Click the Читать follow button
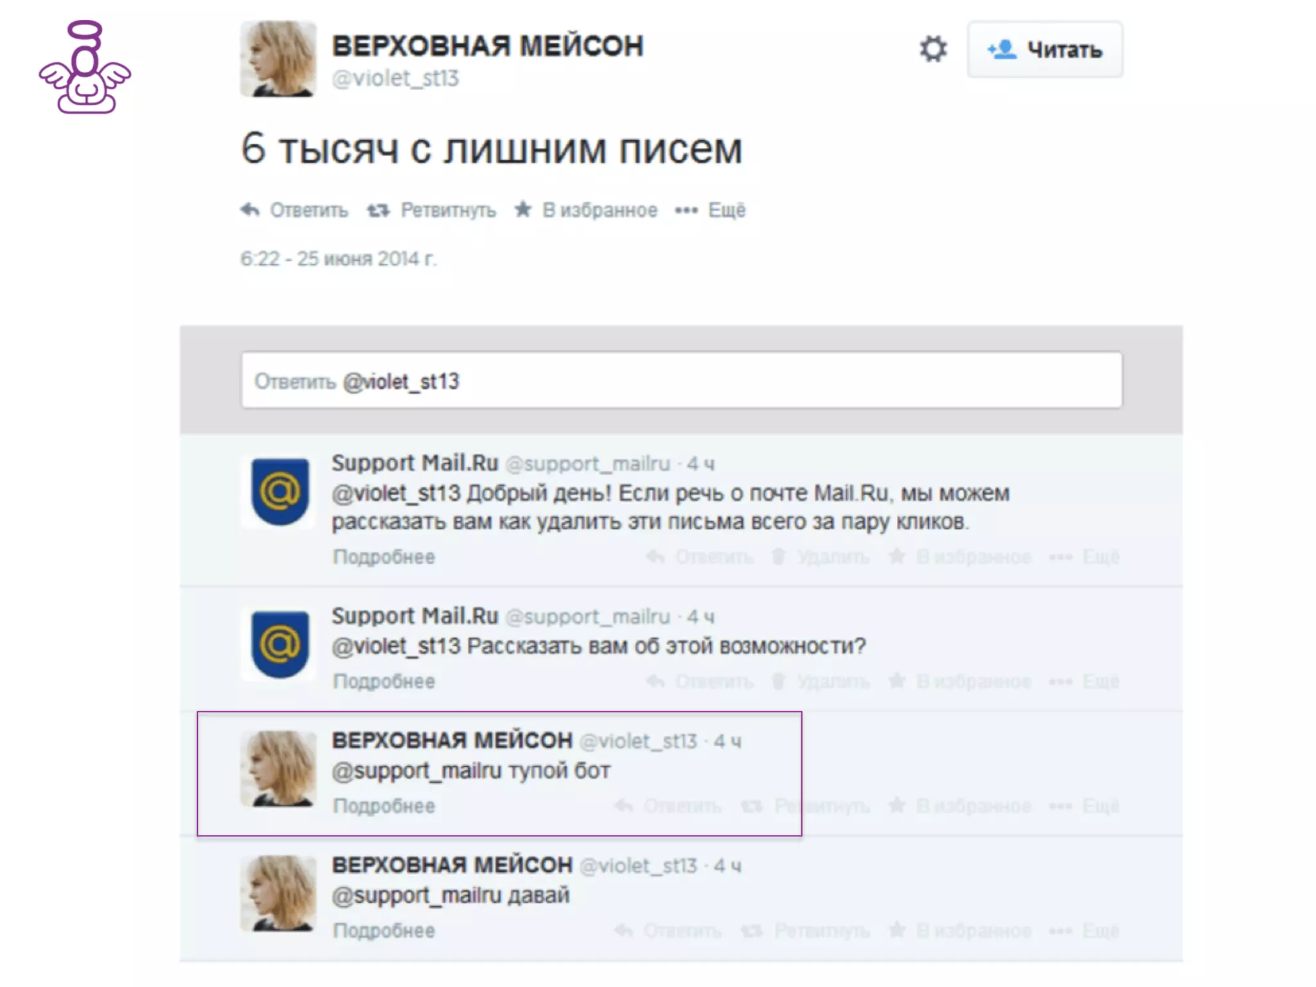 1045,49
